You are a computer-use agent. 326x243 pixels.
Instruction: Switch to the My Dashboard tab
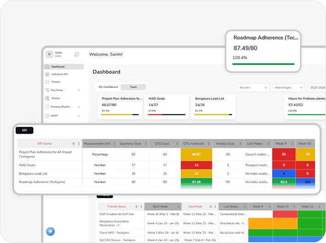(x=108, y=87)
